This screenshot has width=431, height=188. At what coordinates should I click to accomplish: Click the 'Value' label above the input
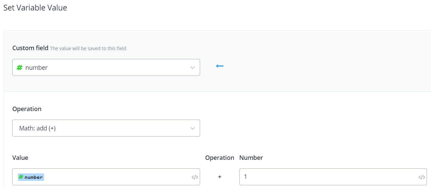[x=20, y=158]
